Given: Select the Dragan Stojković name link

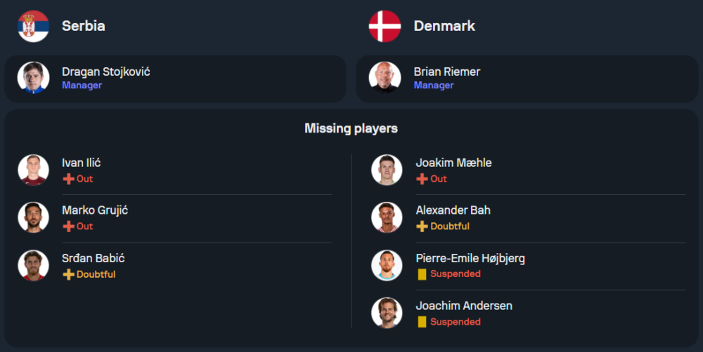Looking at the screenshot, I should point(105,72).
